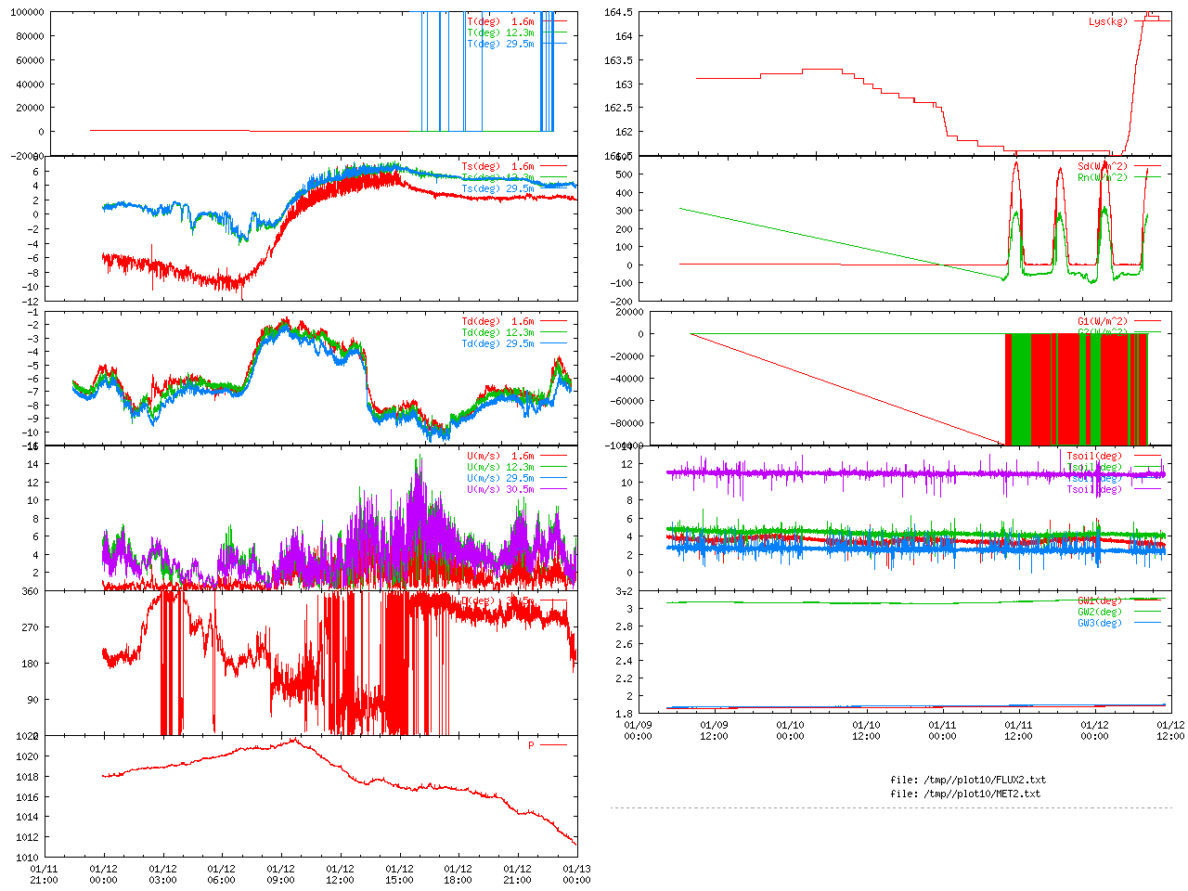This screenshot has height=891, width=1188.
Task: Click the Ts(deg) 1.6m legend entry
Action: click(x=498, y=167)
